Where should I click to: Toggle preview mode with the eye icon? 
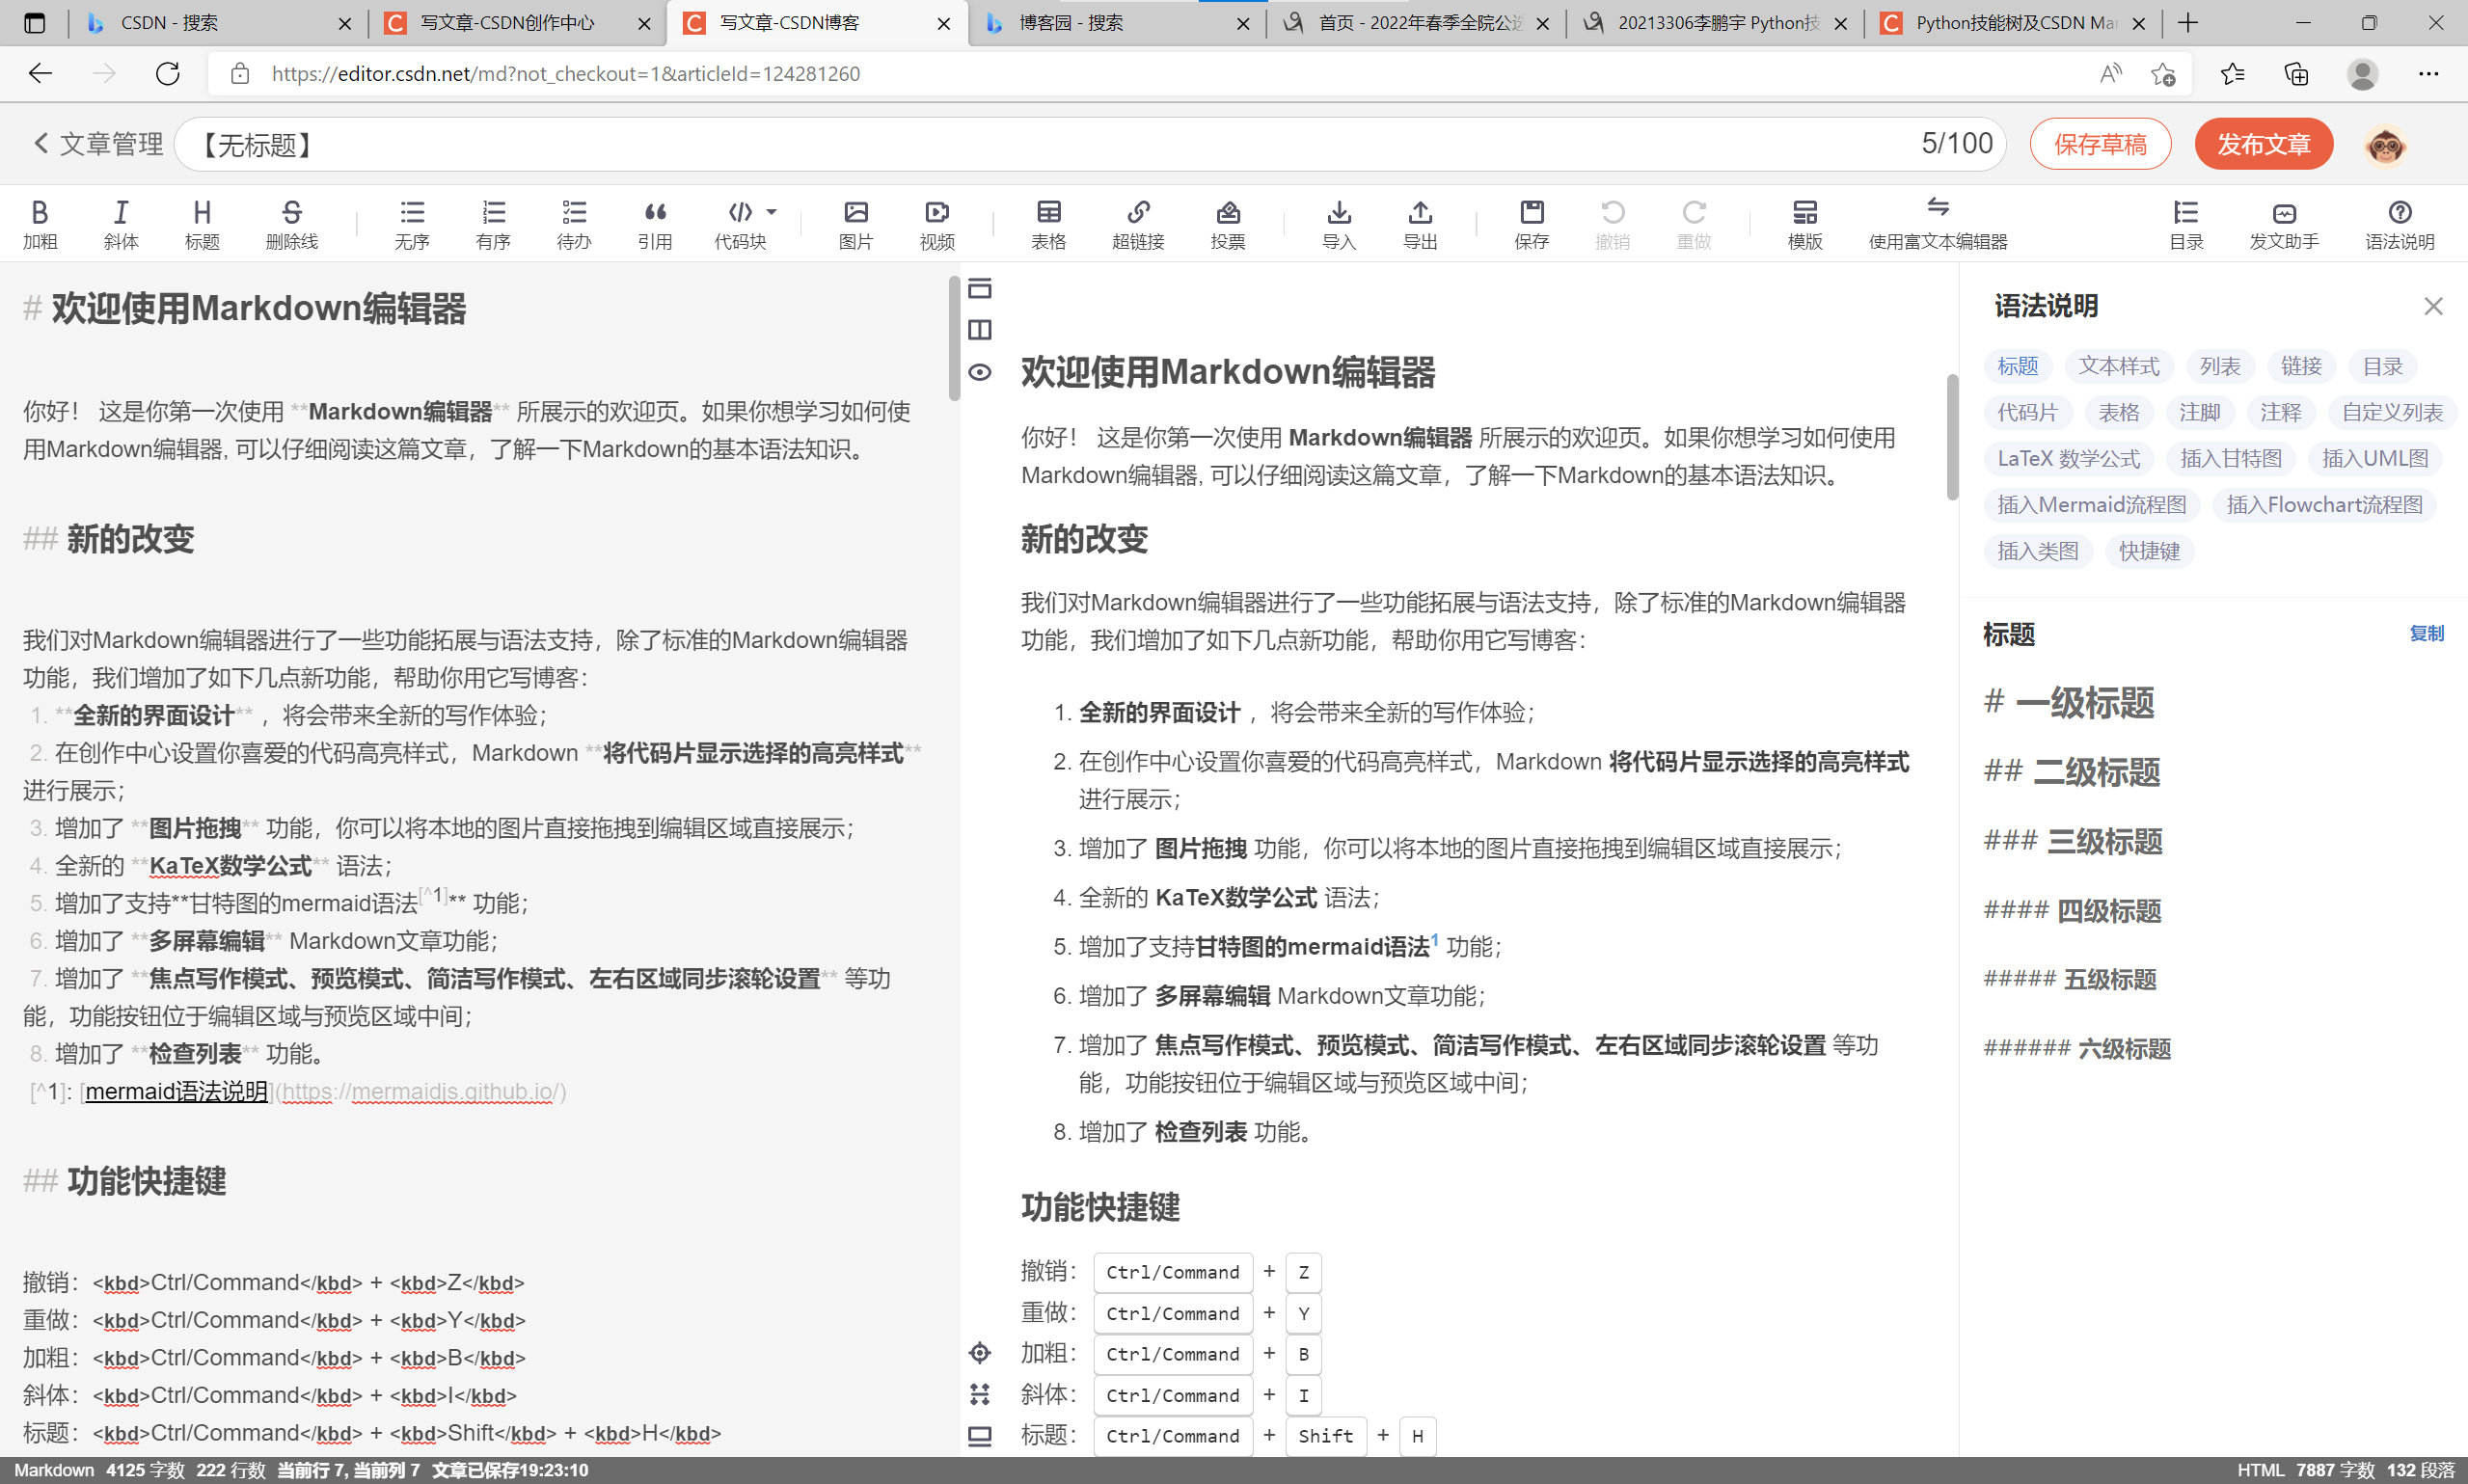(x=980, y=372)
